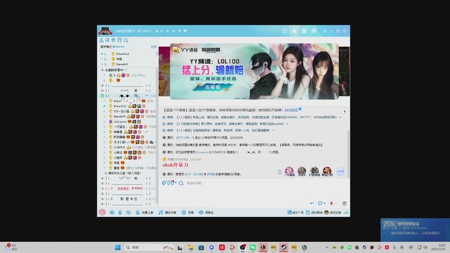This screenshot has height=253, width=450.
Task: Click the 录音 record button
Action: pyautogui.click(x=188, y=213)
